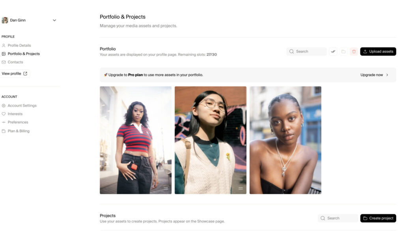Click drag handle on the striped-shirt photo
The image size is (404, 231).
click(166, 188)
